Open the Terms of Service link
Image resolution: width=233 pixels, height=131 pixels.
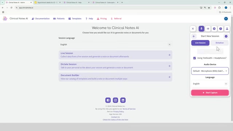(129, 109)
